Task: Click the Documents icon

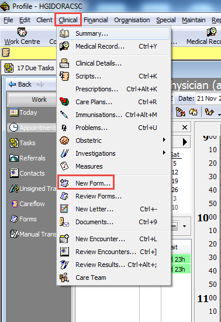Action: coord(64,222)
